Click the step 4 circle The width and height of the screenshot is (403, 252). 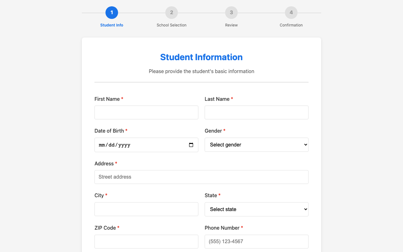[291, 13]
